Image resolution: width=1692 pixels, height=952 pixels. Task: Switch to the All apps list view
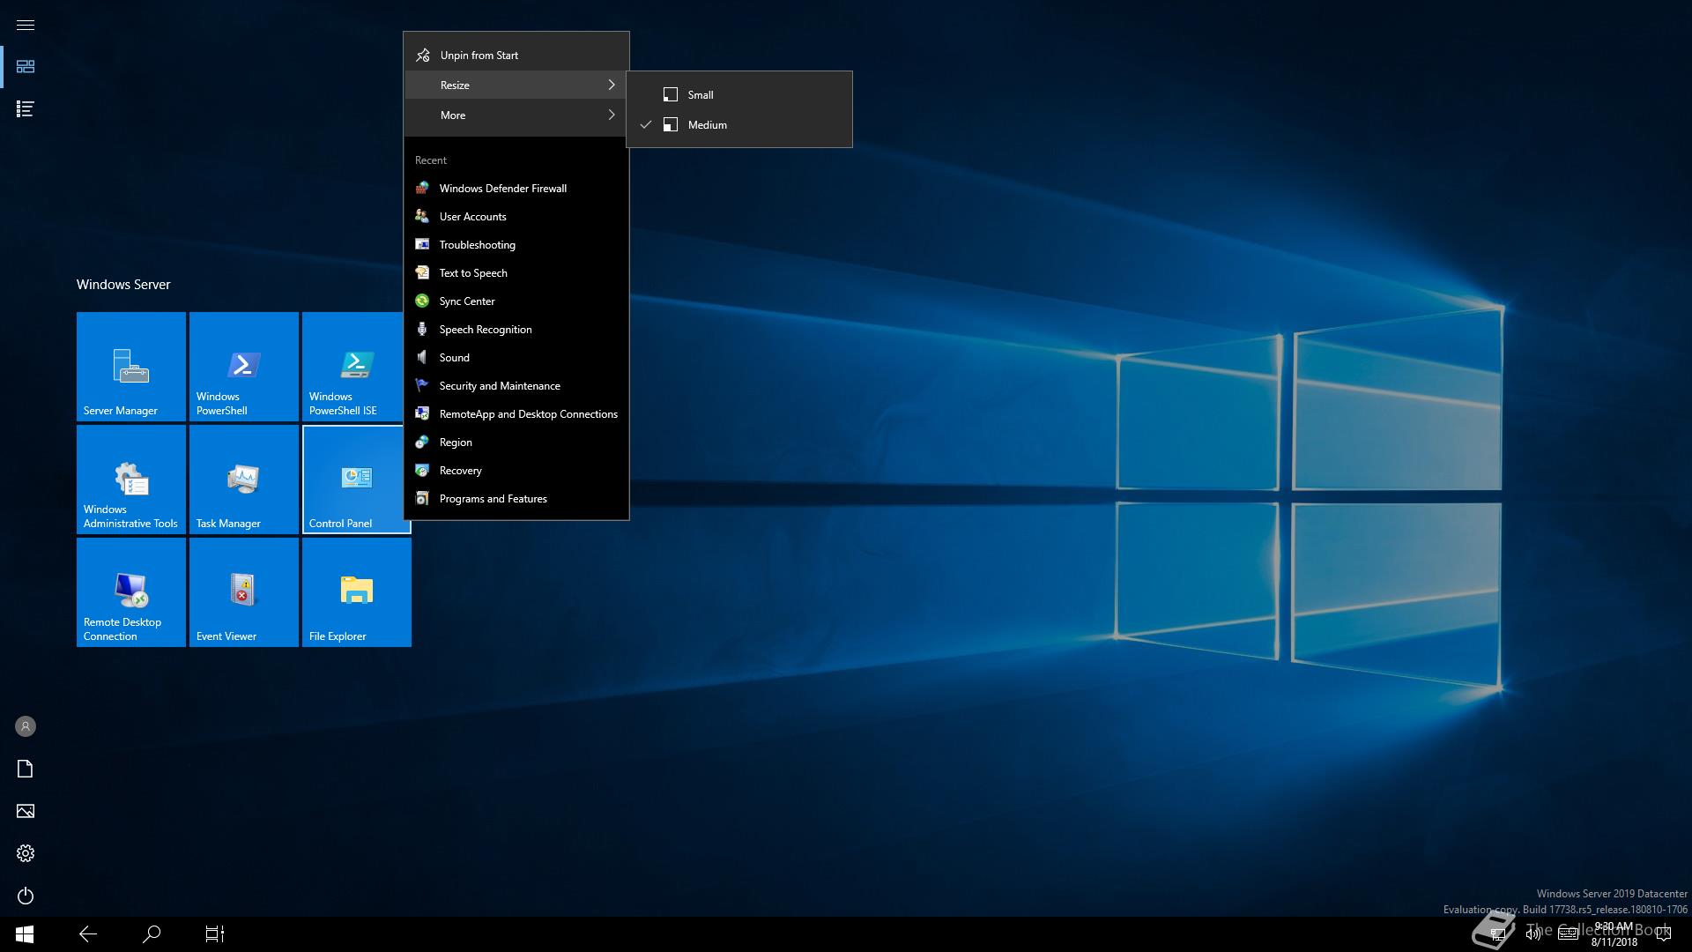(x=26, y=109)
